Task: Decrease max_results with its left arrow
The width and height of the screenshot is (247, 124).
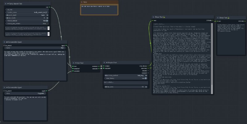Action: click(7, 18)
